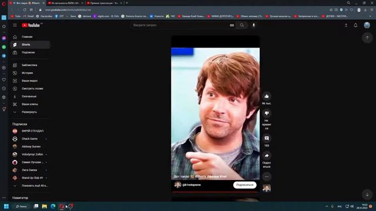The image size is (376, 211).
Task: Click the search magnifier button on YouTube
Action: click(241, 25)
